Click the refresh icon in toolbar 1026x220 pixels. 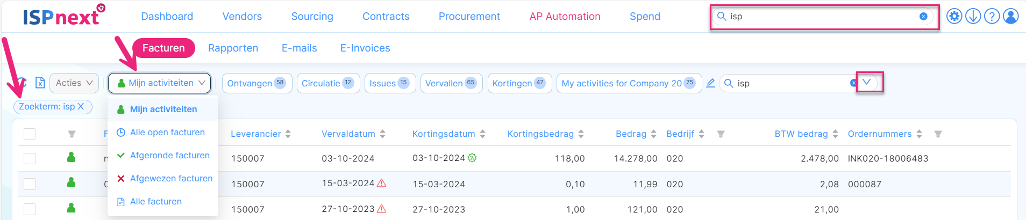pos(22,83)
